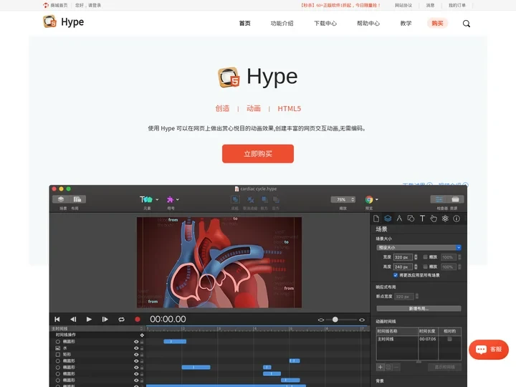Open the 首页 nav item
This screenshot has height=387, width=516.
244,24
